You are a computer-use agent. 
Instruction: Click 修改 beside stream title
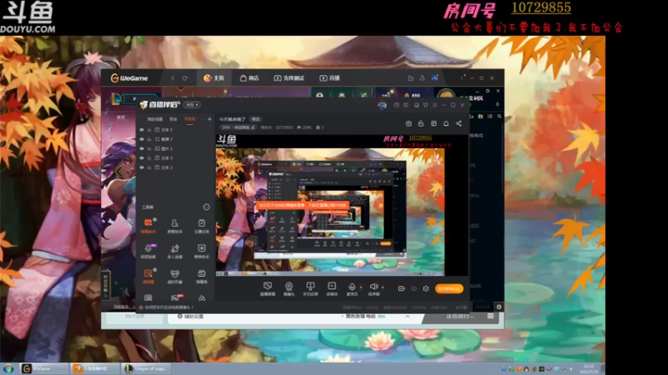pyautogui.click(x=256, y=119)
